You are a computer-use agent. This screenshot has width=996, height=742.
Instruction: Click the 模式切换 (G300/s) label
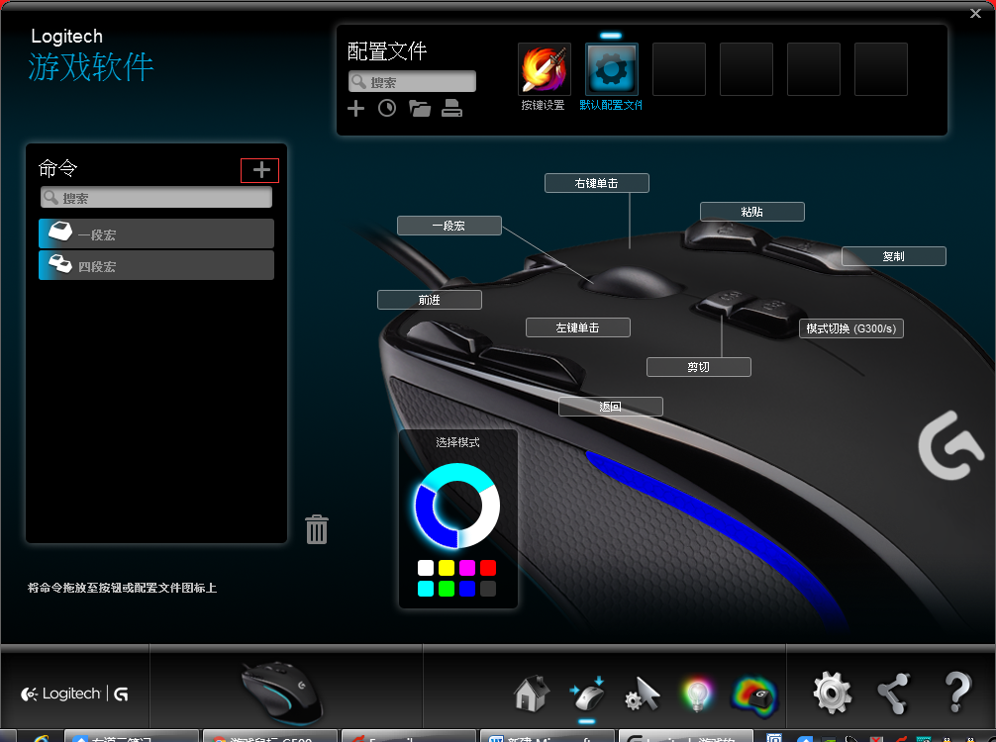[x=851, y=328]
